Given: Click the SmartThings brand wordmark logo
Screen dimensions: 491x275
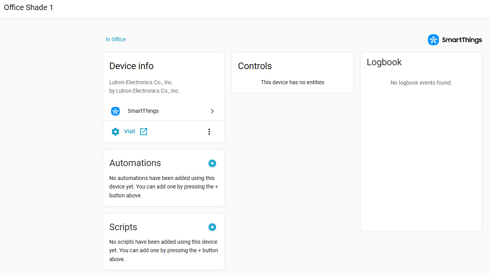Looking at the screenshot, I should (x=462, y=40).
